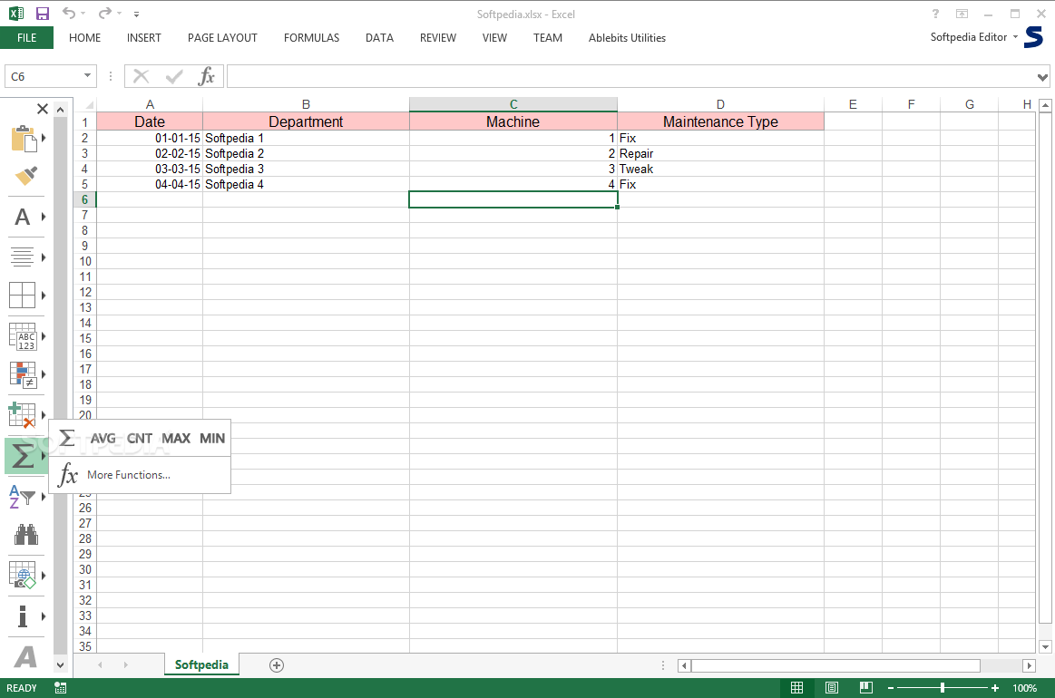Image resolution: width=1055 pixels, height=698 pixels.
Task: Expand the formula bar with the chevron
Action: 1042,77
